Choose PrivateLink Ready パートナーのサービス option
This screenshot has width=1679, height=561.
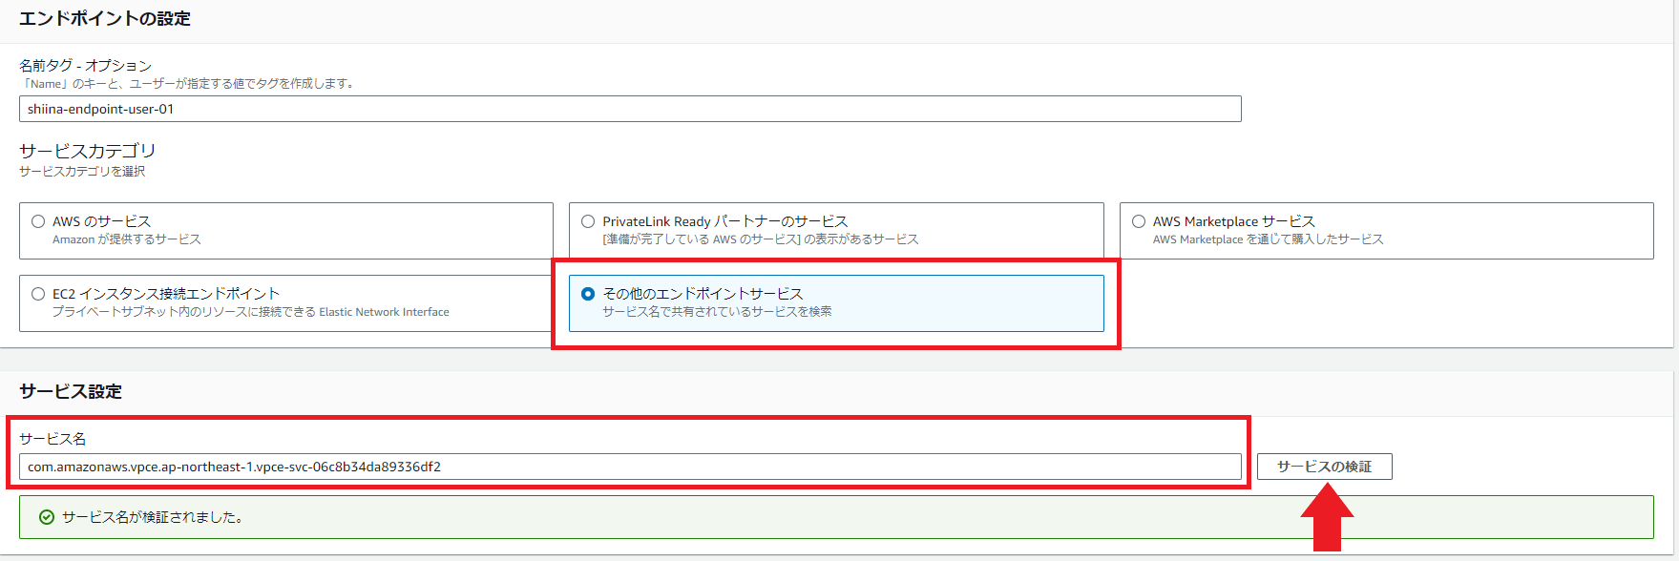588,221
